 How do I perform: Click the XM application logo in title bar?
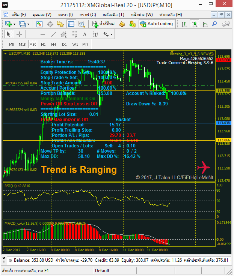(x=5, y=4)
